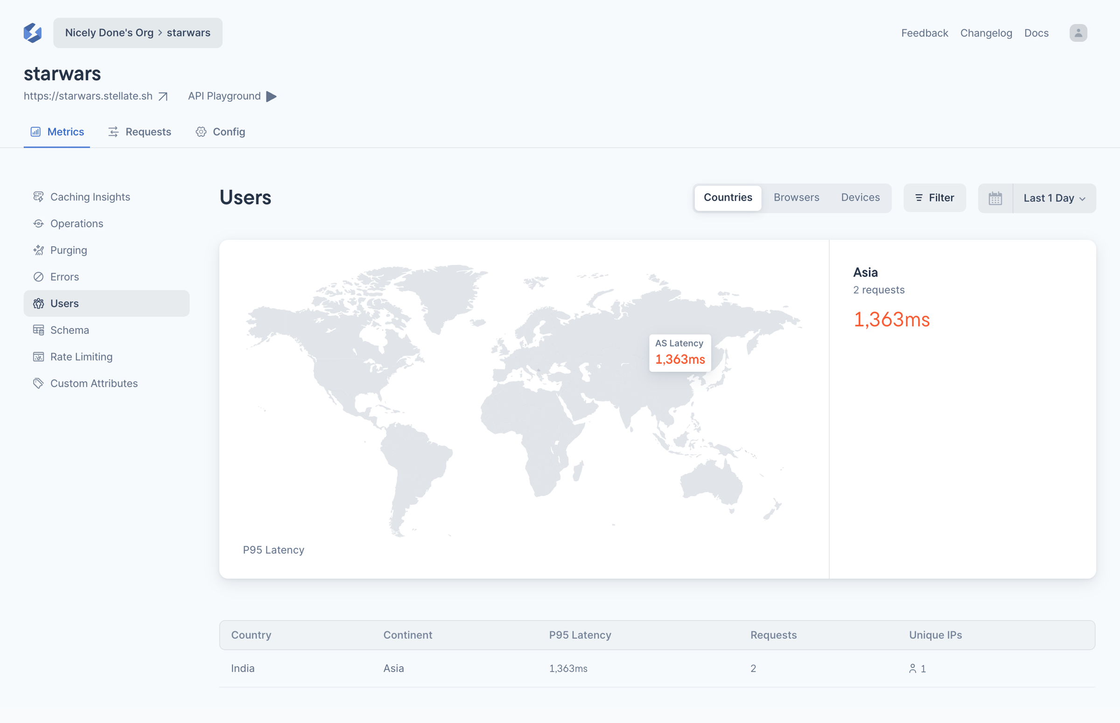Viewport: 1120px width, 723px height.
Task: Open the Feedback link
Action: coord(924,33)
